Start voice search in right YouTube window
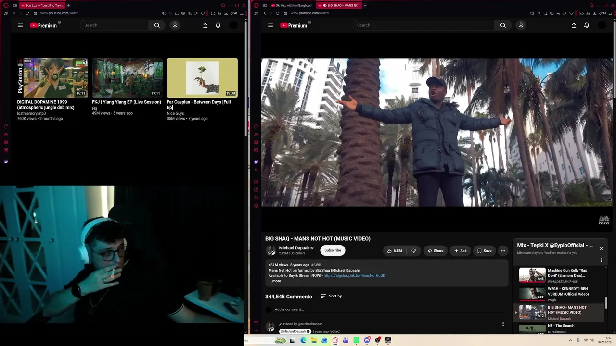616x346 pixels. pos(521,25)
